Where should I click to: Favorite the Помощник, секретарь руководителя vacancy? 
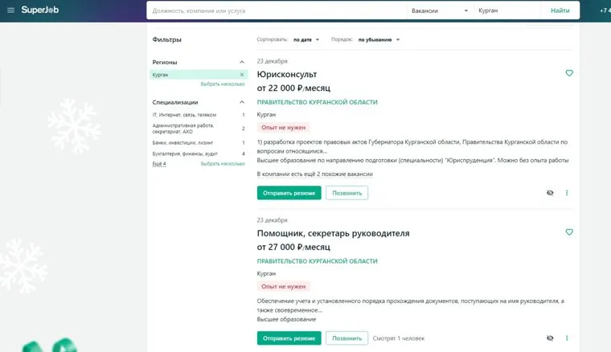pyautogui.click(x=569, y=232)
